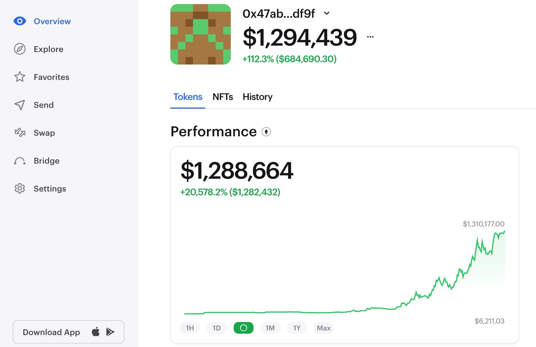The image size is (536, 347).
Task: Click the Bridge arc icon
Action: pos(20,161)
